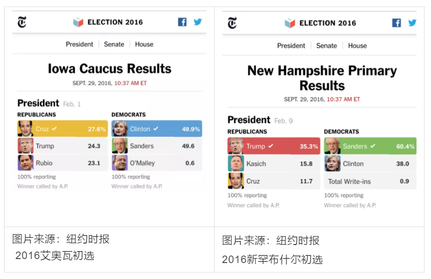Click ballot box icon in New Hampshire header
The width and height of the screenshot is (431, 279).
(290, 23)
